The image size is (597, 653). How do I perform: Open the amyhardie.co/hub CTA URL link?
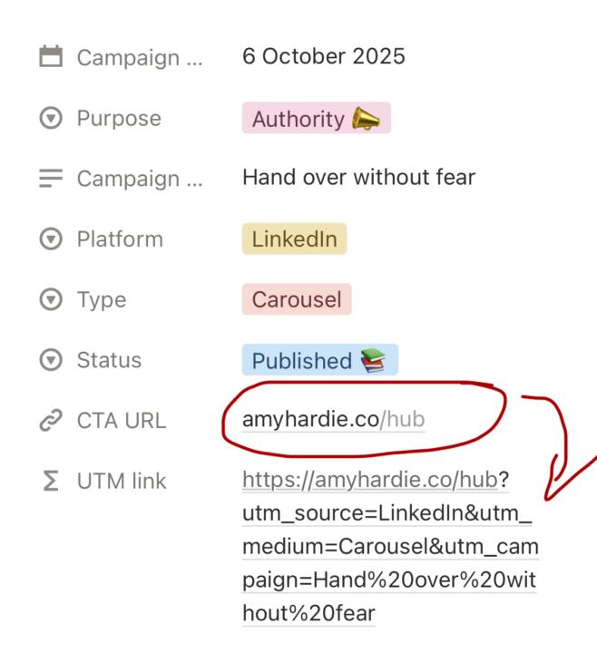click(333, 420)
